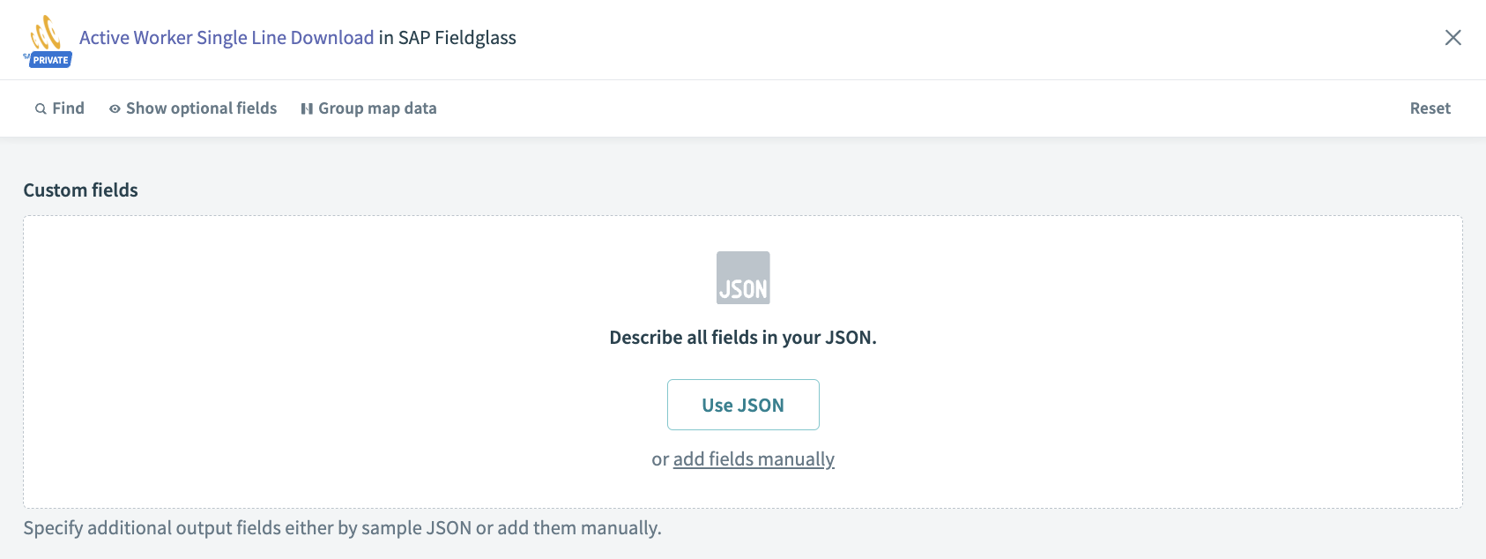This screenshot has height=559, width=1486.
Task: Select the Find label in the toolbar
Action: tap(68, 108)
